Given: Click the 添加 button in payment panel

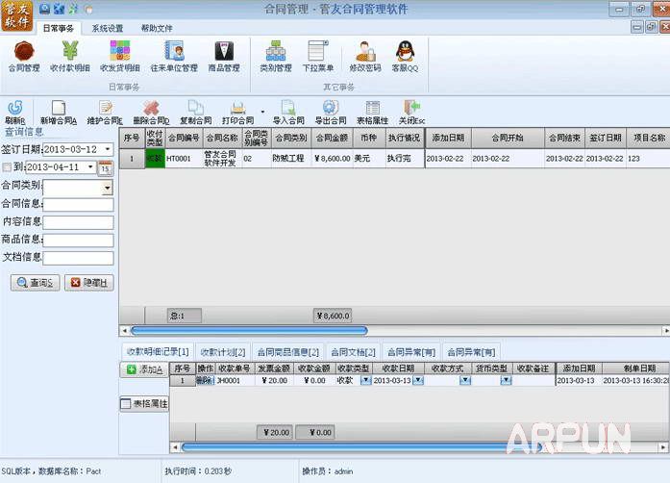Looking at the screenshot, I should [x=144, y=369].
